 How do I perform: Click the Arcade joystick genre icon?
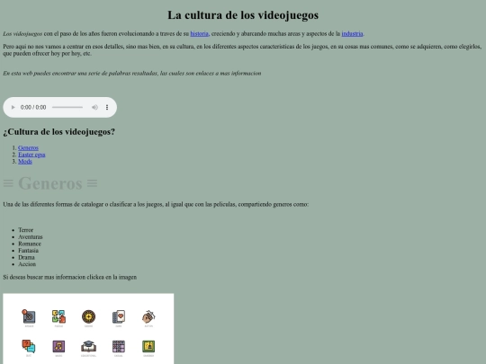[29, 316]
